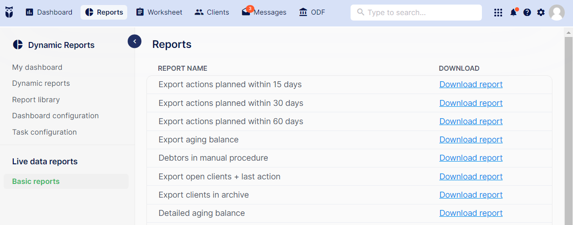
Task: Download the Export aging balance report
Action: 471,140
